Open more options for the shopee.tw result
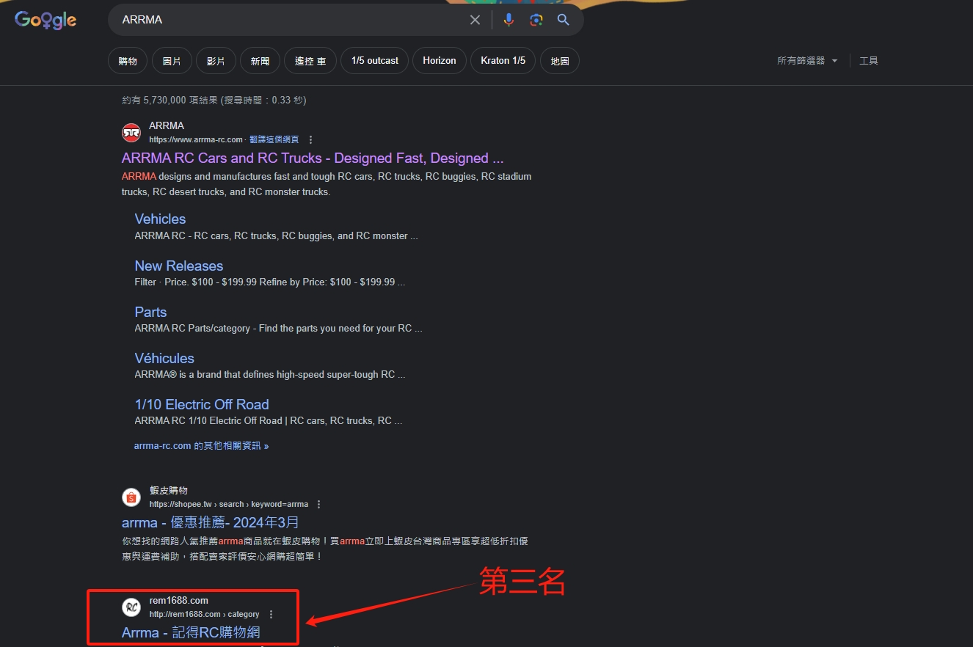 pos(319,504)
